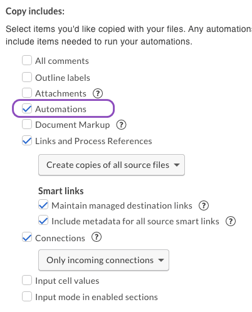Viewport: 252px width, 312px height.
Task: Enable Input cell values checkbox
Action: click(x=27, y=280)
